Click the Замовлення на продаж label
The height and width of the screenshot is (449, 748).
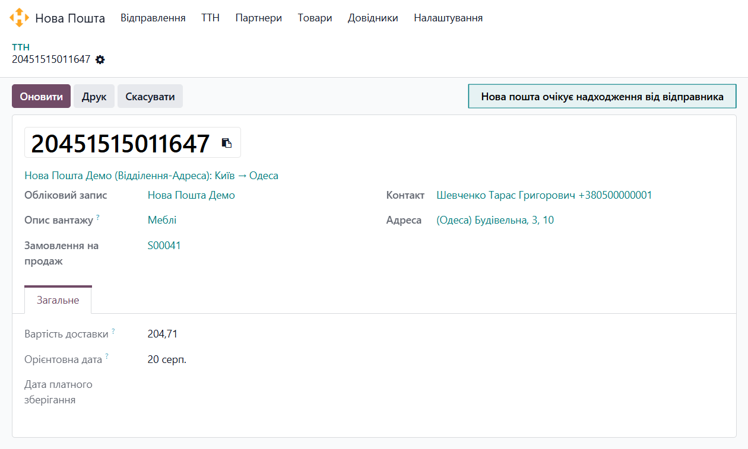(61, 253)
